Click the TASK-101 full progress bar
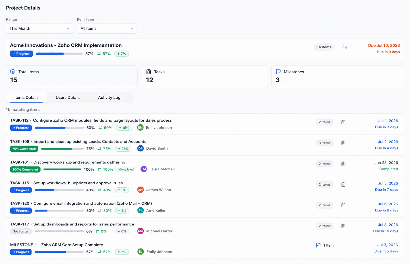The height and width of the screenshot is (264, 410). [x=62, y=170]
